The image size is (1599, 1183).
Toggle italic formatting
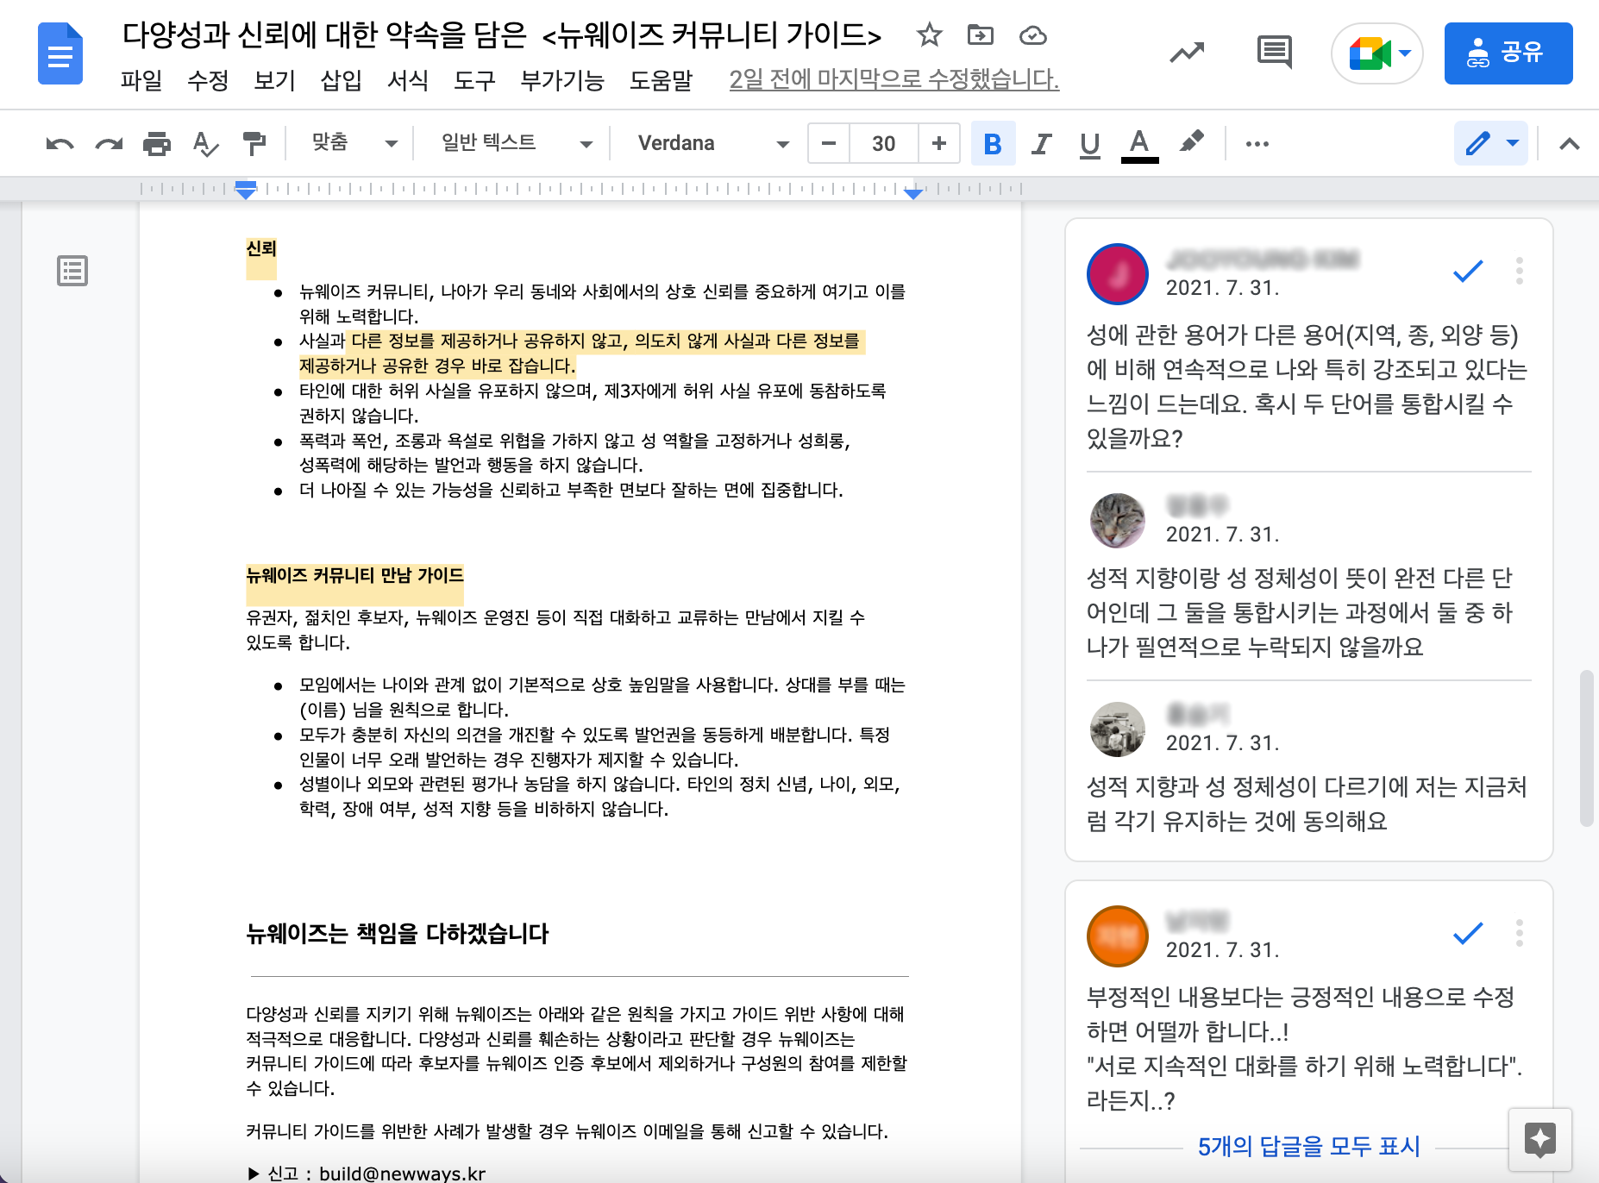(1042, 144)
